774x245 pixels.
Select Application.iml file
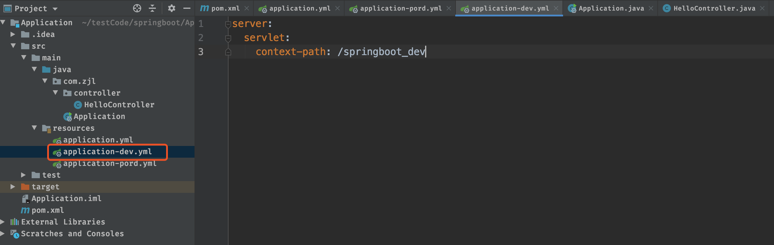tap(67, 198)
